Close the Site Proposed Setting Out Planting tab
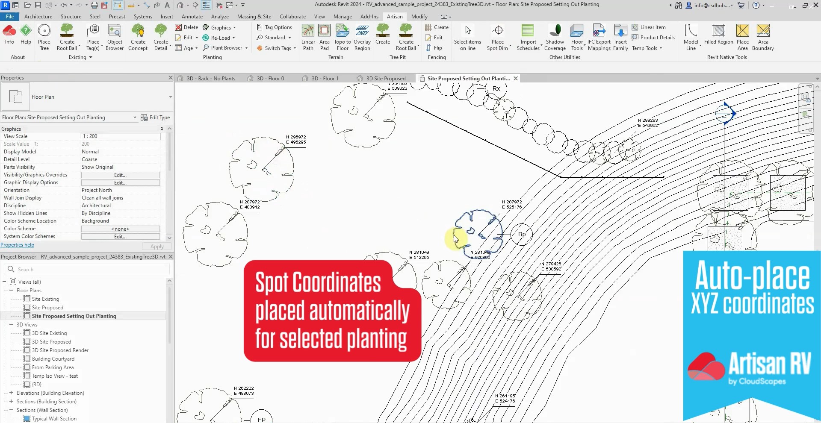The width and height of the screenshot is (821, 423). click(x=516, y=79)
